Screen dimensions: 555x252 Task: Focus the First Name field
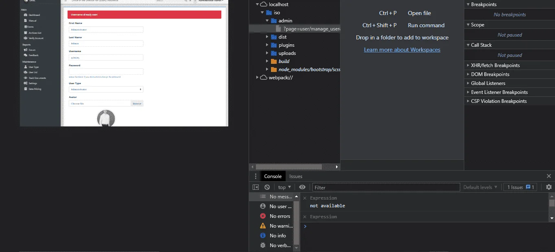[x=106, y=30]
